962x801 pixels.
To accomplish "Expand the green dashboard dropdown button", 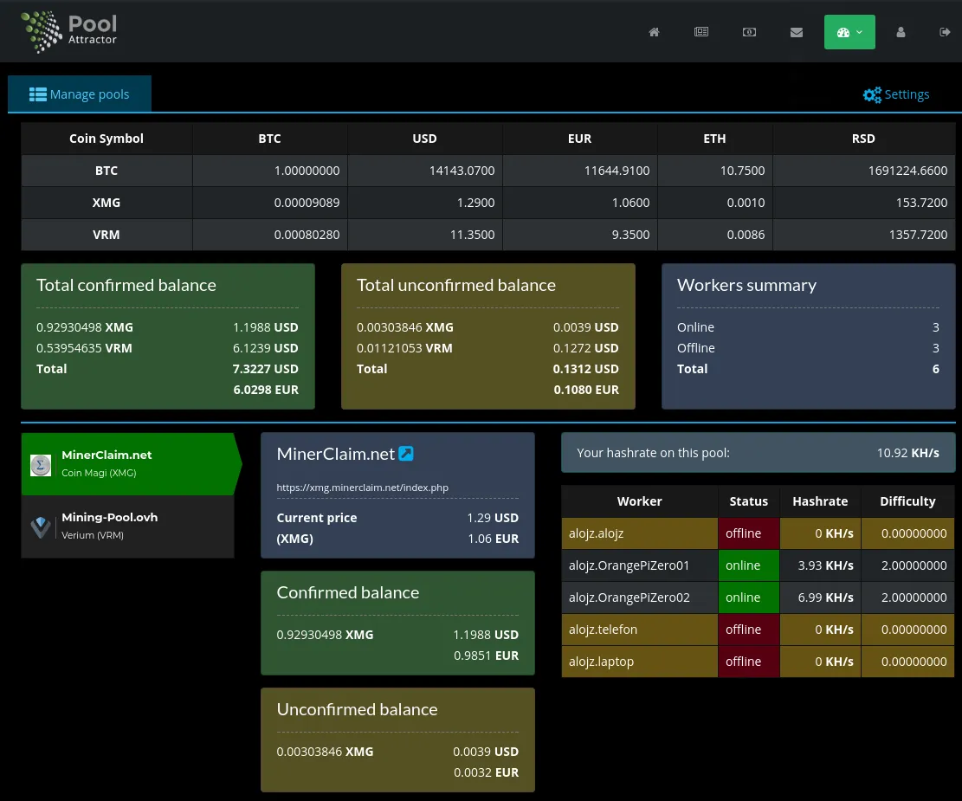I will [849, 32].
